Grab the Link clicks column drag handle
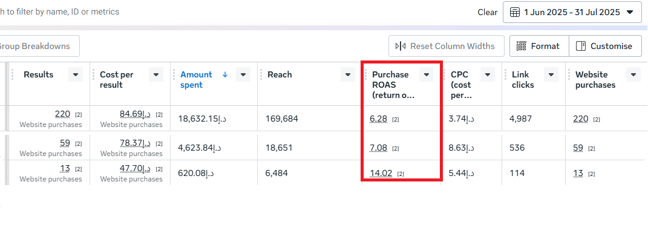This screenshot has height=225, width=648. point(505,74)
